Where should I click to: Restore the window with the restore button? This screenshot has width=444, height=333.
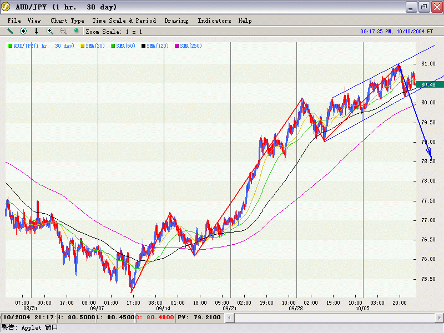[423, 7]
